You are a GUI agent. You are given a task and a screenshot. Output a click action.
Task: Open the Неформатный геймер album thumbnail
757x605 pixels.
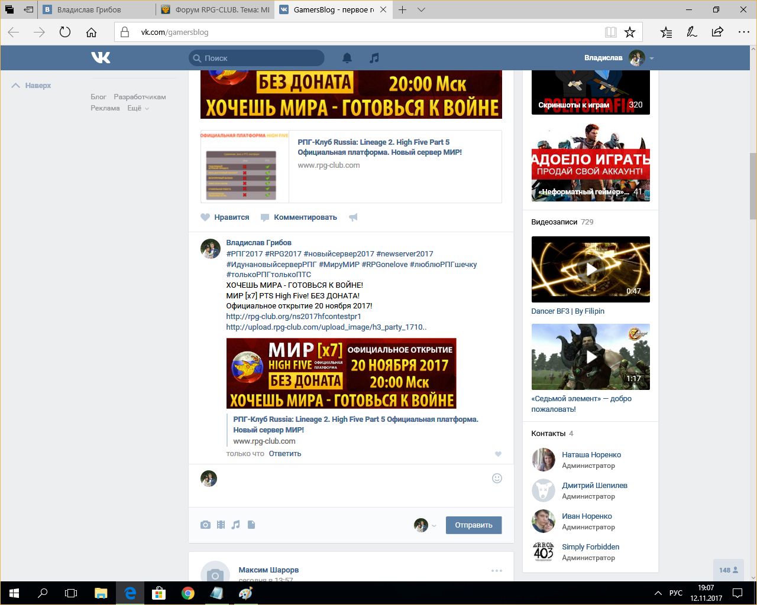(591, 162)
